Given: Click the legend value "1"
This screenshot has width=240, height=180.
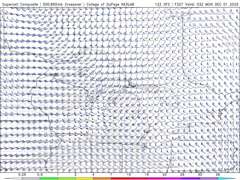Looking at the screenshot, I should pos(58,175).
